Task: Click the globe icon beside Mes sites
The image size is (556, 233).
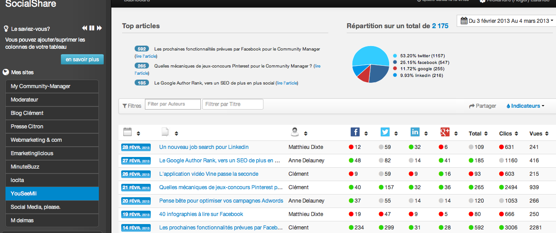Action: [6, 72]
